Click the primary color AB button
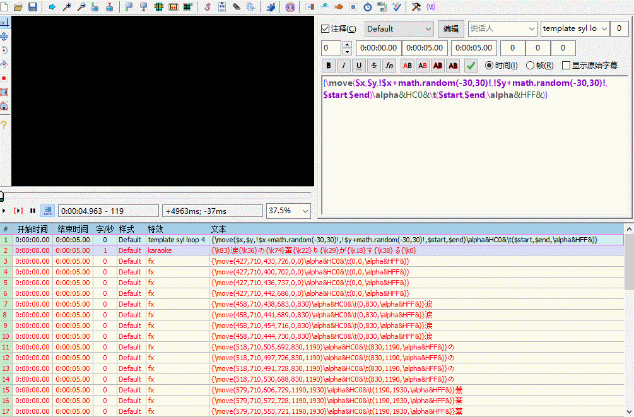 coord(408,66)
